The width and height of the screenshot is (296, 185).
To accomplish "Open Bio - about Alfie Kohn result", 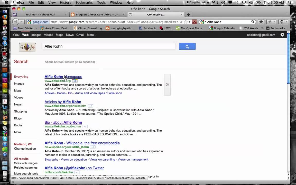I will pyautogui.click(x=63, y=123).
